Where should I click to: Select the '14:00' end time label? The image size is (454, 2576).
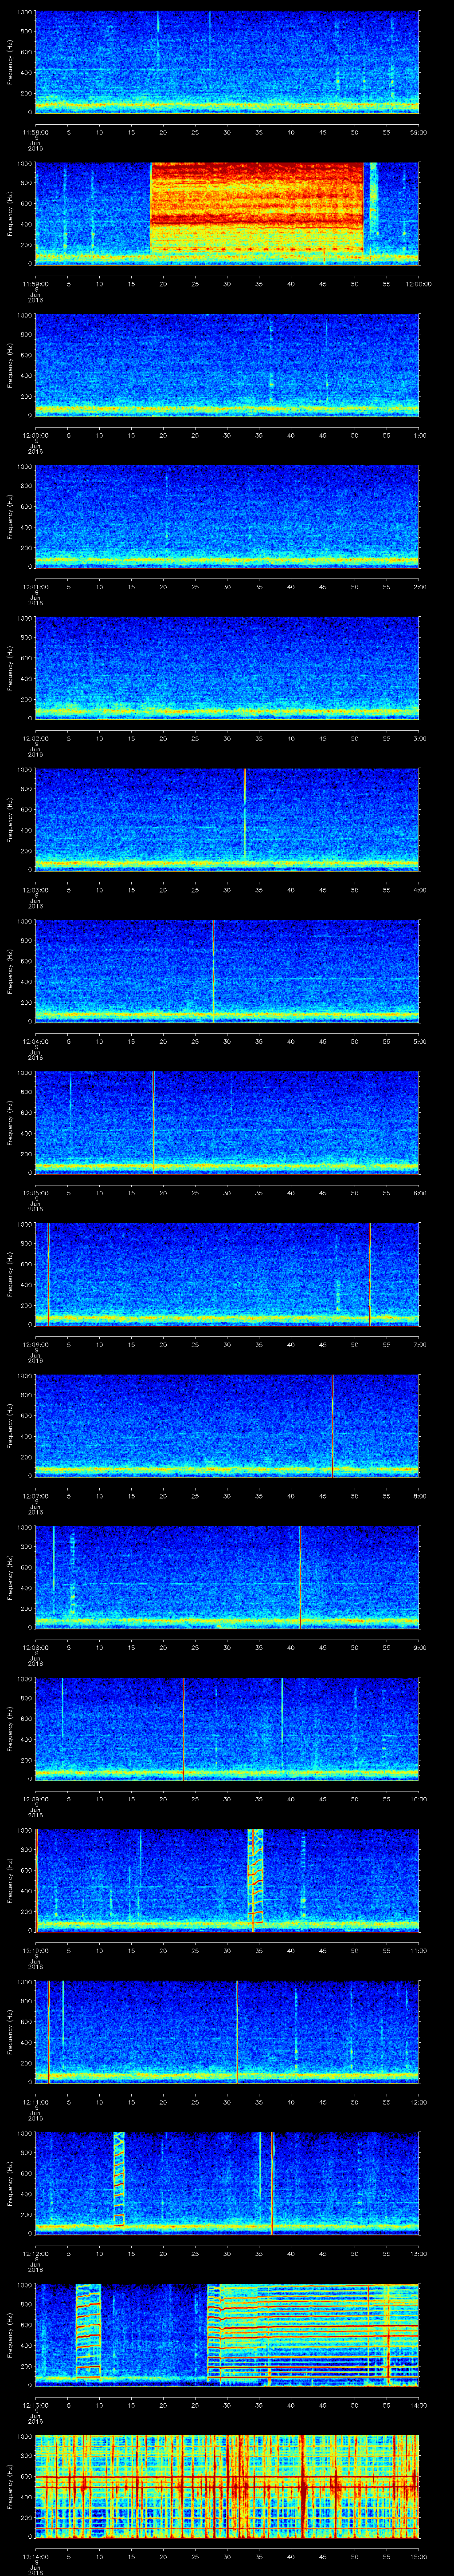[x=419, y=2405]
